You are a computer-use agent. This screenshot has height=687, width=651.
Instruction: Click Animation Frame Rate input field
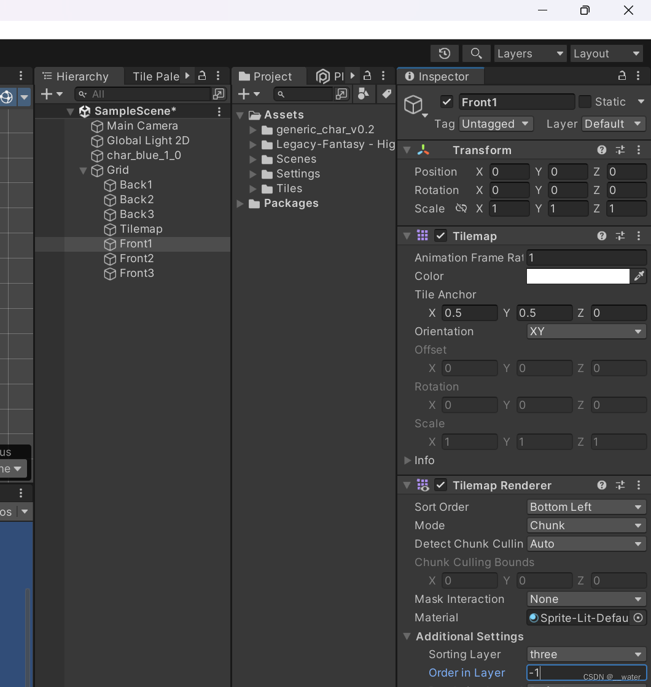tap(586, 258)
